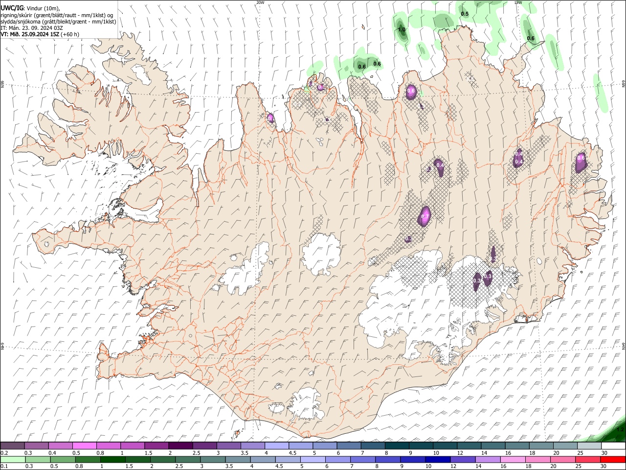The image size is (626, 470).
Task: Click the initial time 'IT: Mán. 23. 09. 2024 03Z'
Action: pos(32,28)
